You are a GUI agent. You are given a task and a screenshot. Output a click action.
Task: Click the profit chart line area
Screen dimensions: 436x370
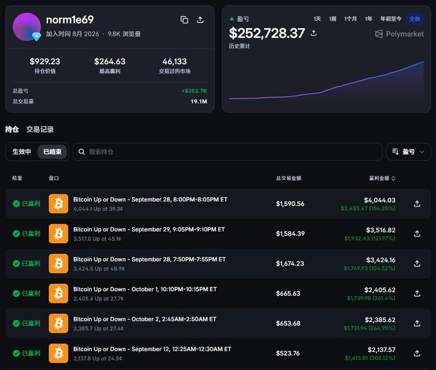326,82
